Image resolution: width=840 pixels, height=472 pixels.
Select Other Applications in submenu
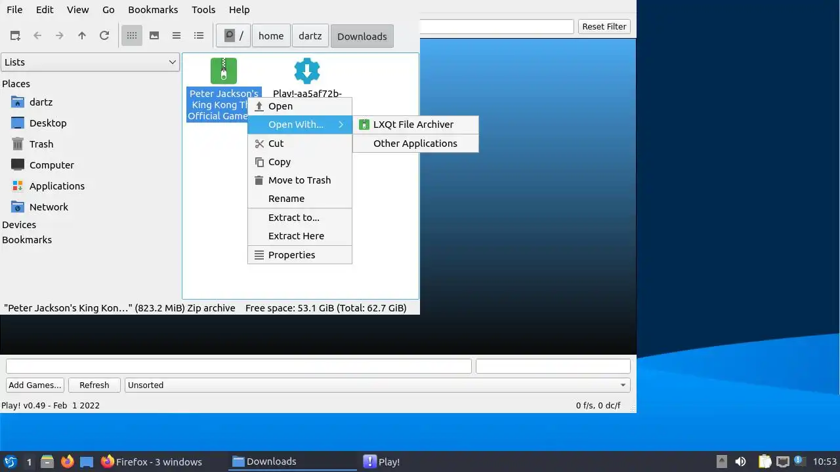point(415,144)
